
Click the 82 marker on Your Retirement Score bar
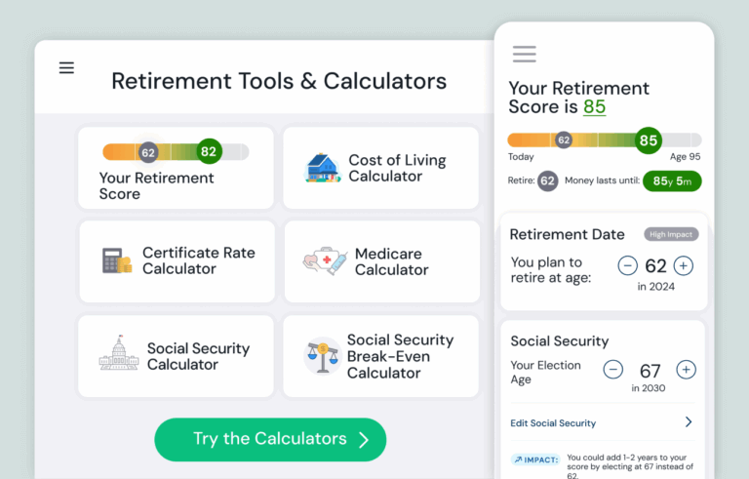[x=208, y=151]
